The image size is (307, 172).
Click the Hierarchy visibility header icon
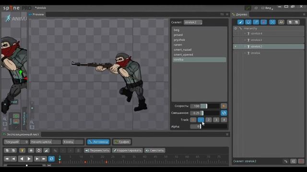[x=236, y=29]
